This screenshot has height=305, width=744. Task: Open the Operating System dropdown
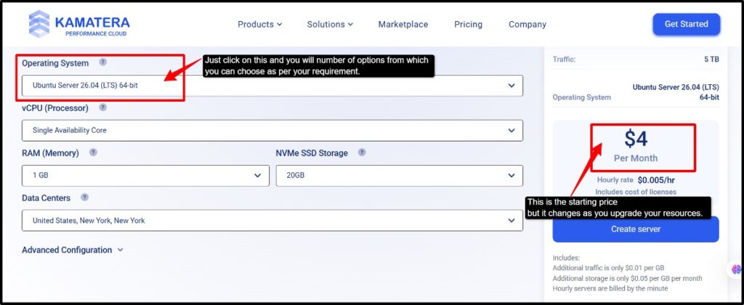coord(272,86)
